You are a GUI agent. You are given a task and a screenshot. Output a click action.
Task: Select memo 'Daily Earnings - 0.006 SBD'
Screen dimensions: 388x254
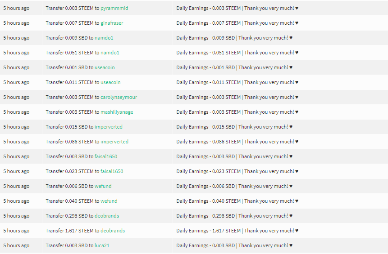pos(205,186)
